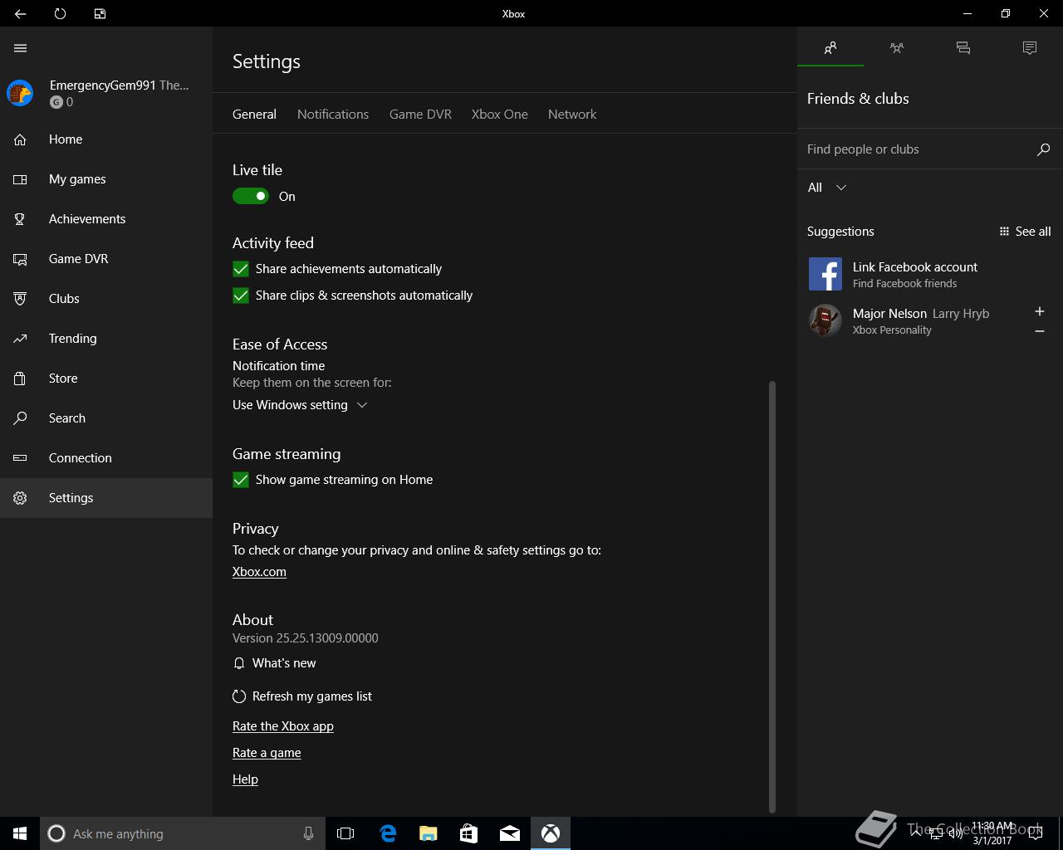
Task: Turn off the Live tile toggle
Action: coord(251,197)
